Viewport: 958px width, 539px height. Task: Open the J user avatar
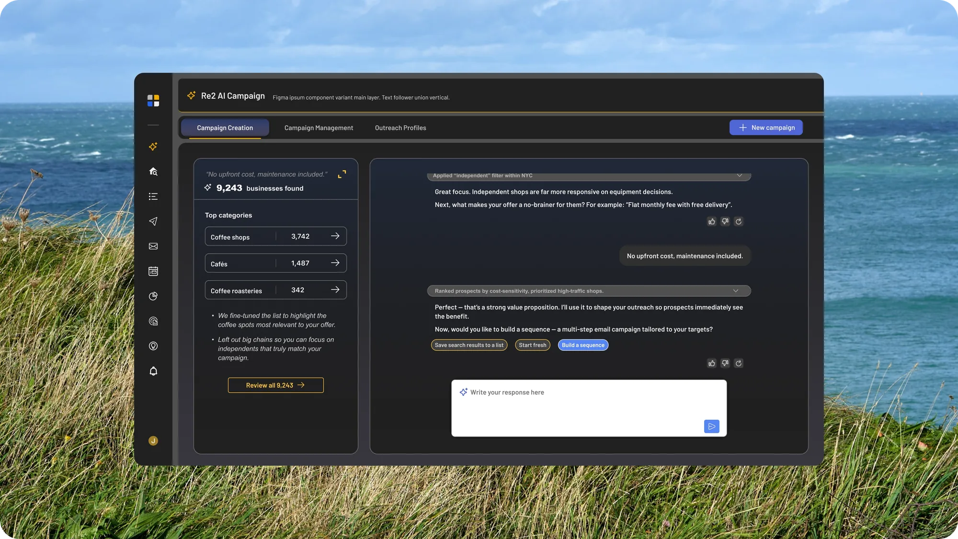(153, 441)
